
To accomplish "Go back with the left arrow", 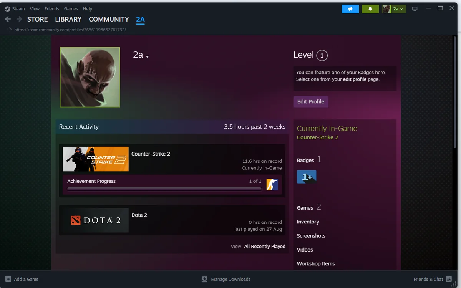I will pyautogui.click(x=8, y=19).
